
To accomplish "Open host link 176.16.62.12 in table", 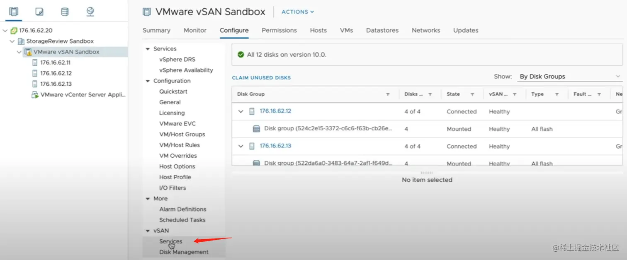I will point(275,111).
